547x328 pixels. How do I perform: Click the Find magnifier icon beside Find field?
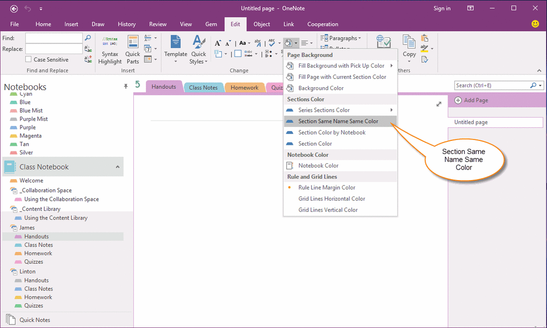coord(88,38)
